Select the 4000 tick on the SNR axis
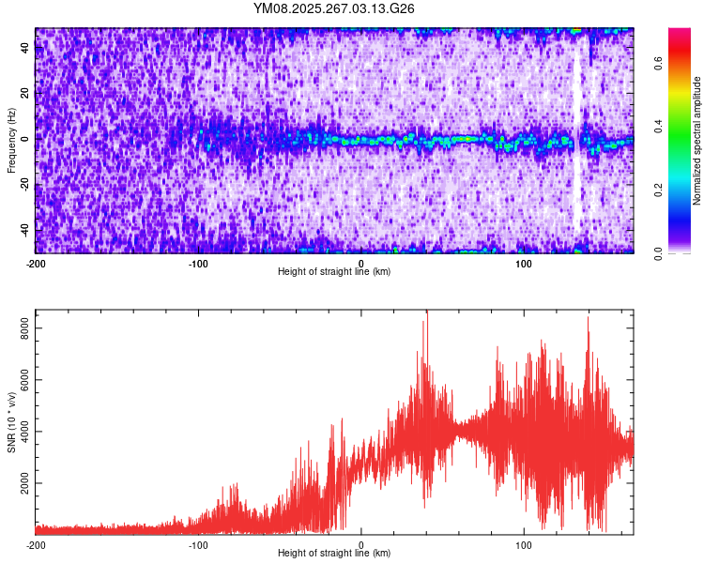704x563 pixels. (22, 432)
